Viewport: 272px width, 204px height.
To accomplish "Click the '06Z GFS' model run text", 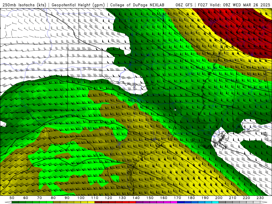I will point(184,5).
